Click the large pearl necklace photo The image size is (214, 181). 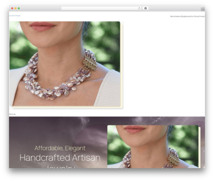tap(65, 64)
